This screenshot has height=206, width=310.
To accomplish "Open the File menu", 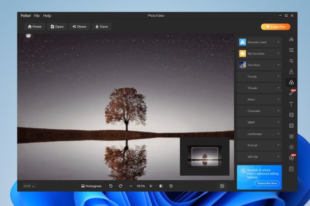I will tap(37, 16).
